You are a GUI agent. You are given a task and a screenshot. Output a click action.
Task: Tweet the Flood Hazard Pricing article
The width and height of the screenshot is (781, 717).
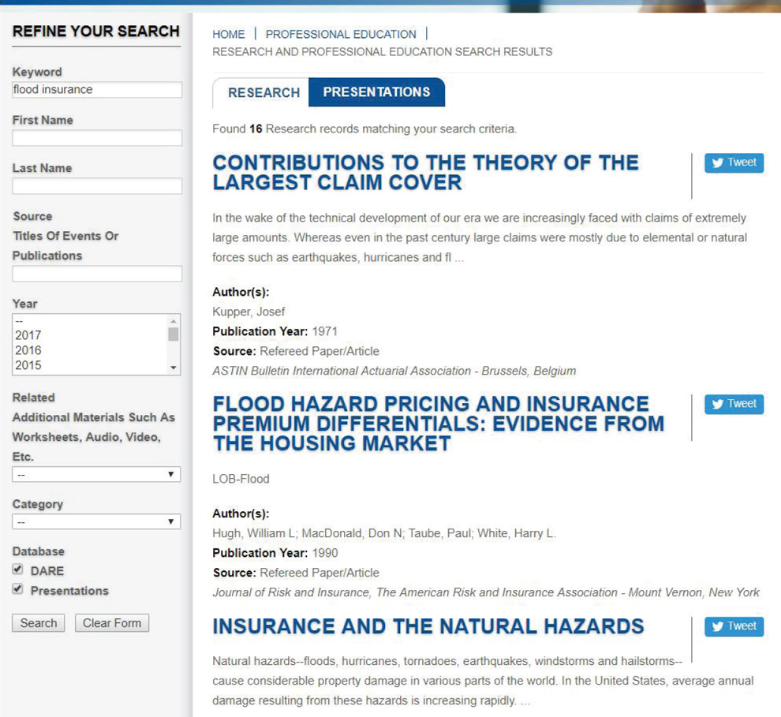[734, 404]
